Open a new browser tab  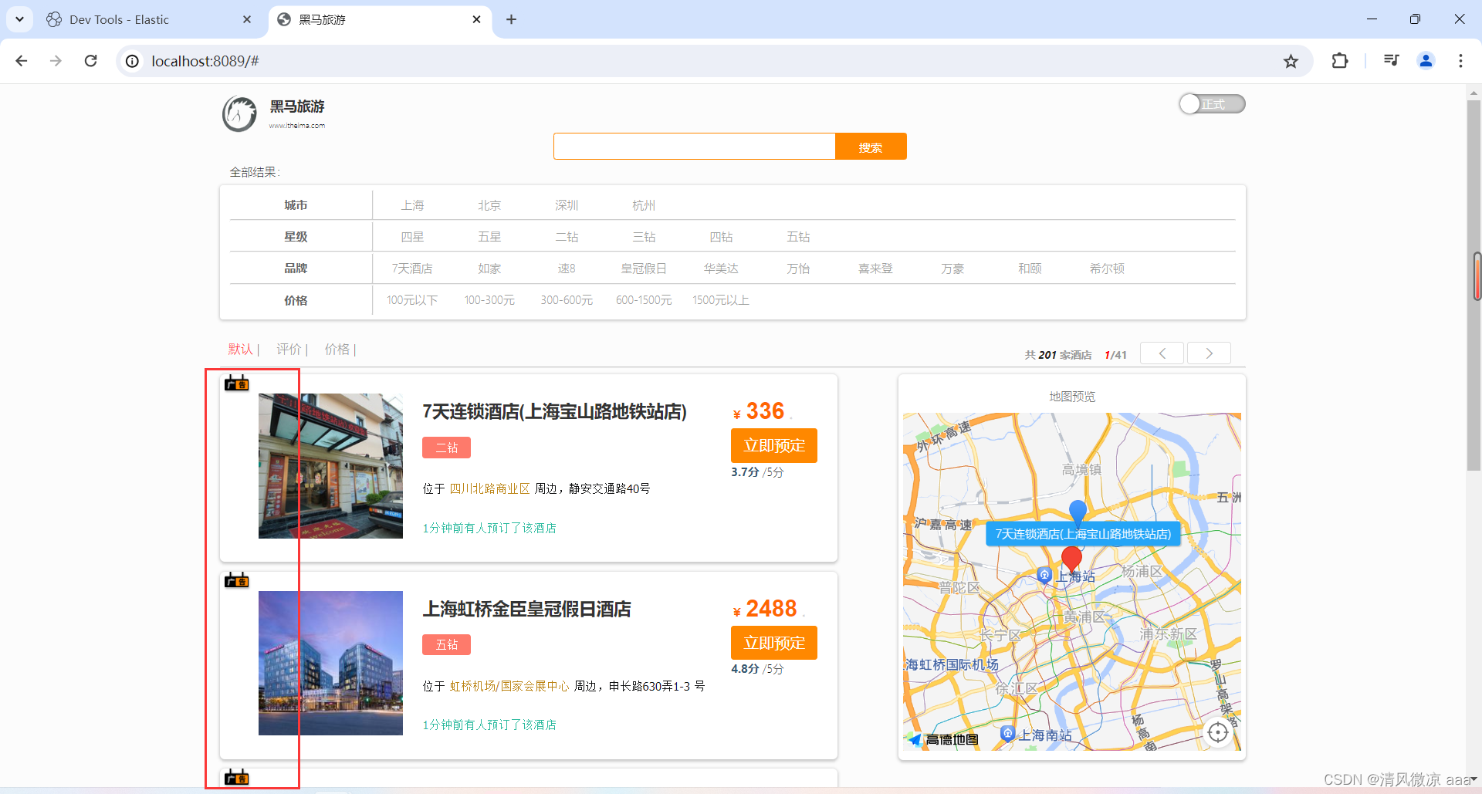pos(511,19)
